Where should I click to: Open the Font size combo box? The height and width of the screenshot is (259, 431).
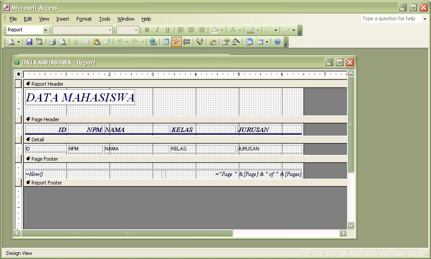pyautogui.click(x=127, y=30)
